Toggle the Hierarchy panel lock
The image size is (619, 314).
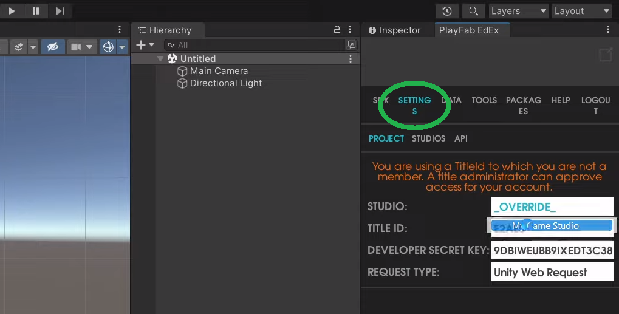[337, 30]
